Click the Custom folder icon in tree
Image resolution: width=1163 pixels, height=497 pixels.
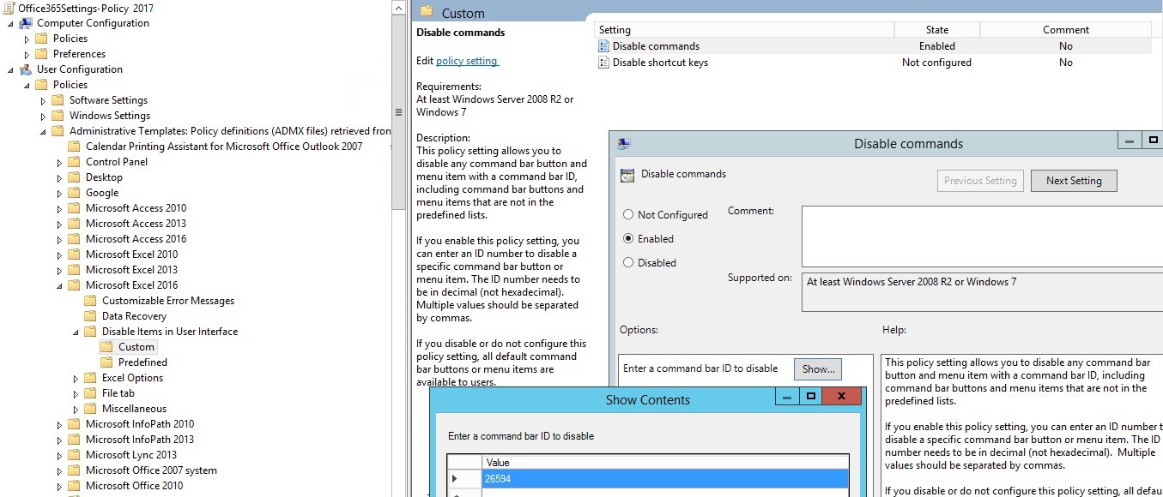click(x=106, y=347)
